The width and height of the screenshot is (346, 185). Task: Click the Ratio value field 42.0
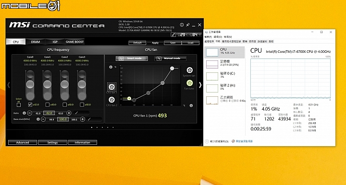tap(49, 113)
